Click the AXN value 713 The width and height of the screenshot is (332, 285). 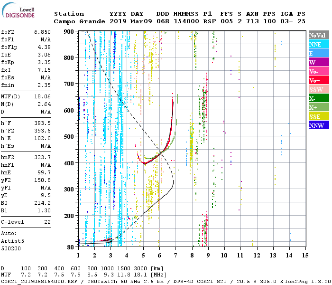point(252,21)
